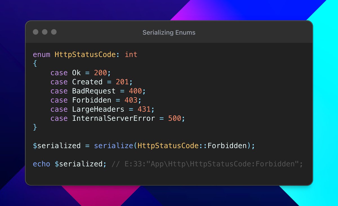Click the 'Serializing Enums' window title
This screenshot has height=206, width=338.
click(169, 32)
